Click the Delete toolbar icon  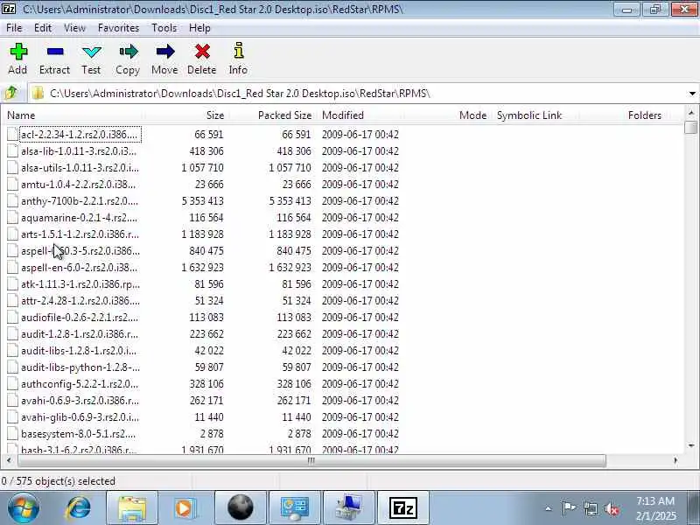pos(202,52)
